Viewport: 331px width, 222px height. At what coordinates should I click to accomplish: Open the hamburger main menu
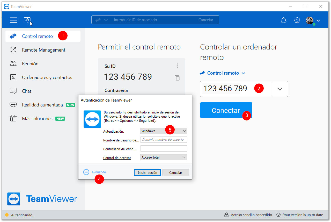point(13,20)
